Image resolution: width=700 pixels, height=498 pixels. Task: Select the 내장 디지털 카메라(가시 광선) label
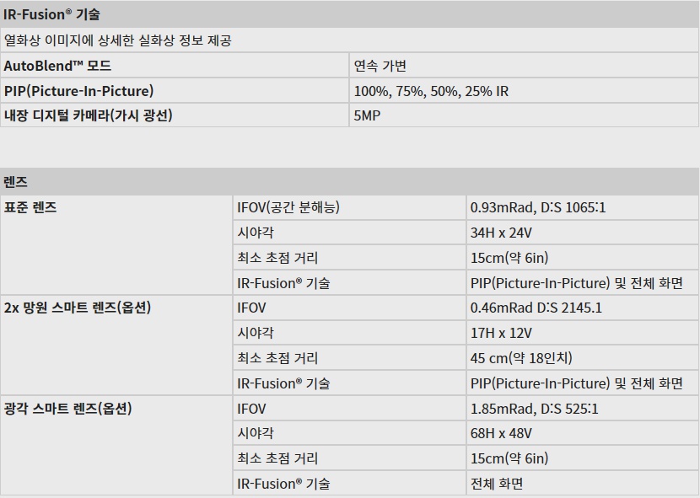click(88, 115)
